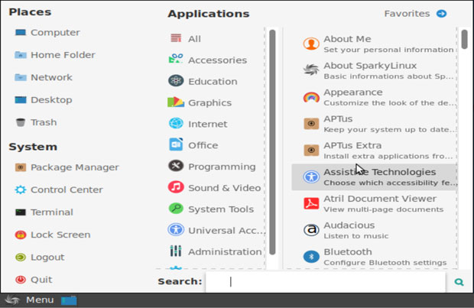
Task: Open the Accessories category label
Action: coord(217,60)
